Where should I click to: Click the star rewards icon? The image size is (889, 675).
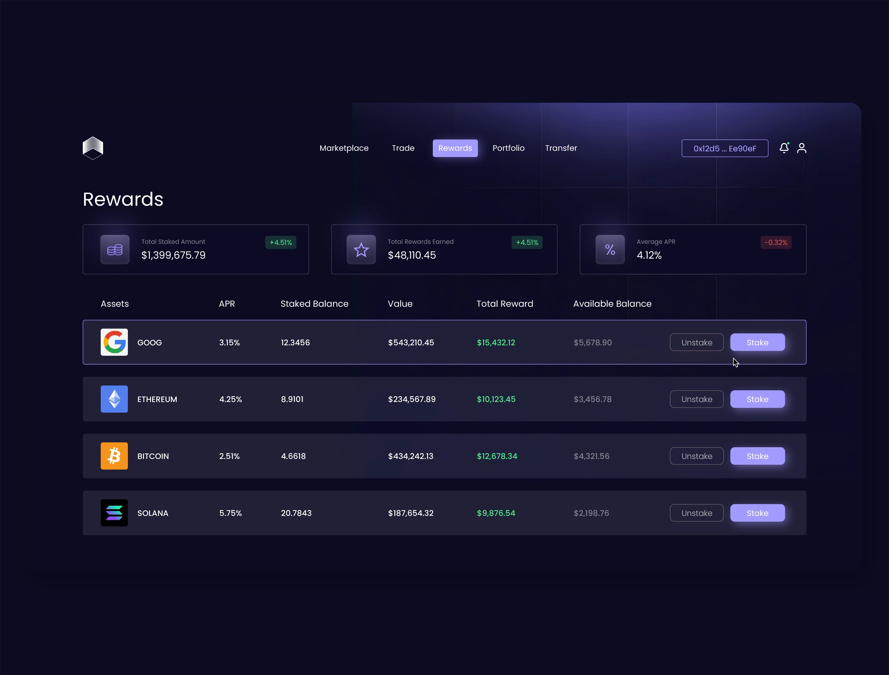point(361,250)
